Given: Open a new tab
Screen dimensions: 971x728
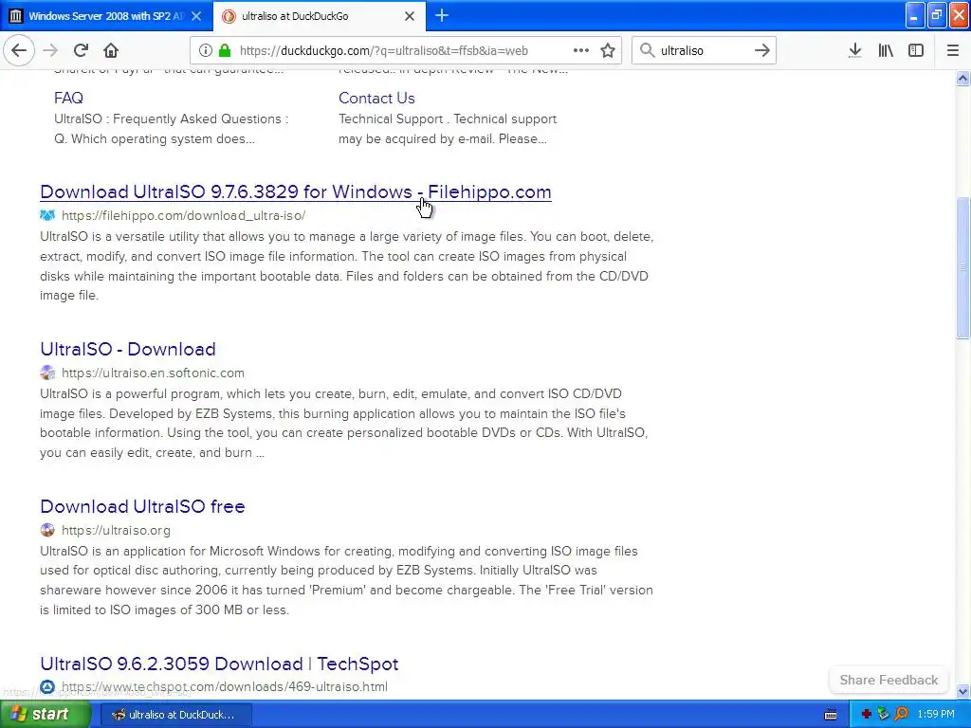Looking at the screenshot, I should pyautogui.click(x=442, y=15).
